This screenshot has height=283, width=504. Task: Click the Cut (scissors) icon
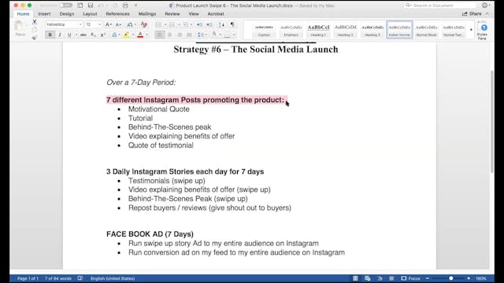tap(35, 22)
